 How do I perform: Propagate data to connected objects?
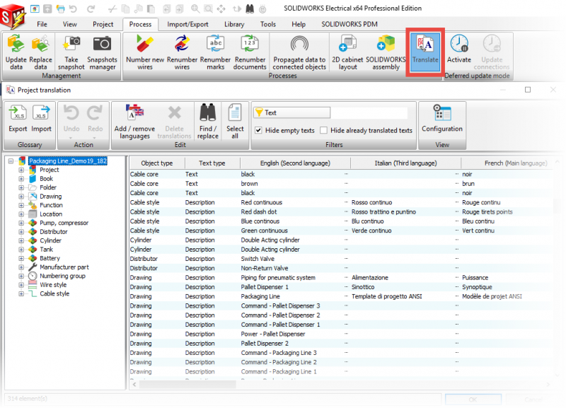point(299,52)
